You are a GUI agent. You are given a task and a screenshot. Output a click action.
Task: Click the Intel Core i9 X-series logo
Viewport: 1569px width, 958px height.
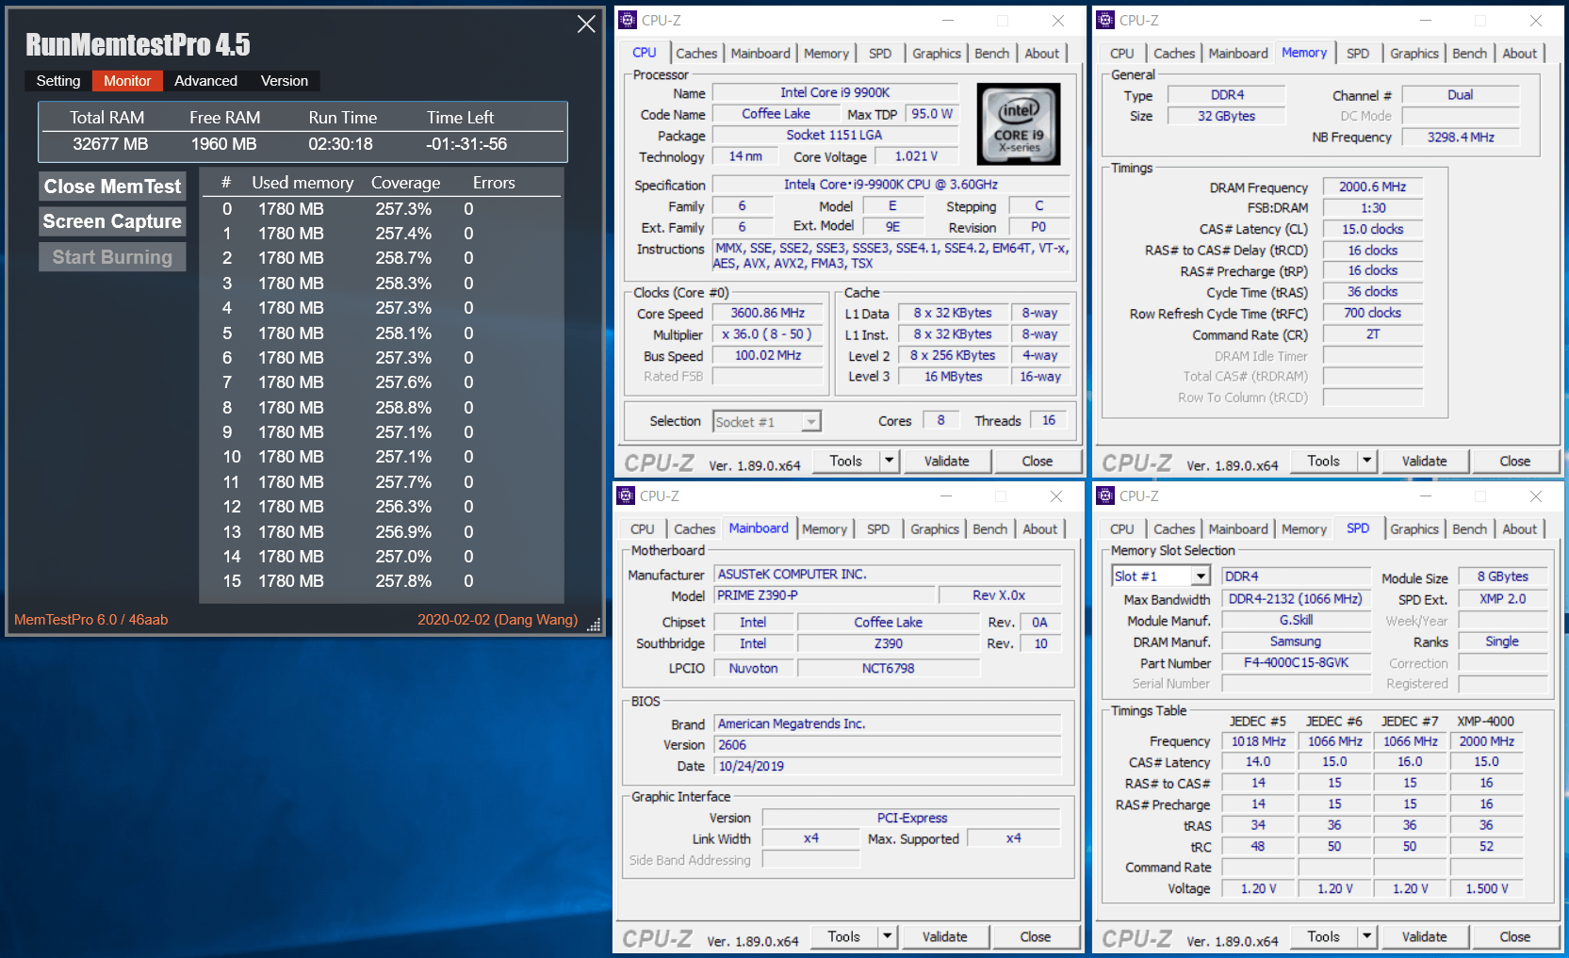point(1018,124)
